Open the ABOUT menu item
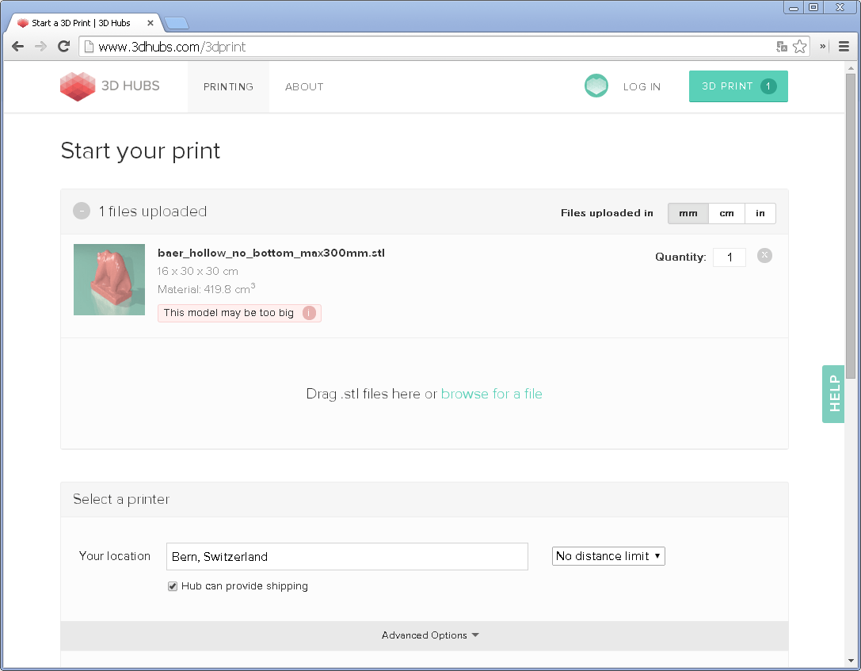 click(304, 87)
